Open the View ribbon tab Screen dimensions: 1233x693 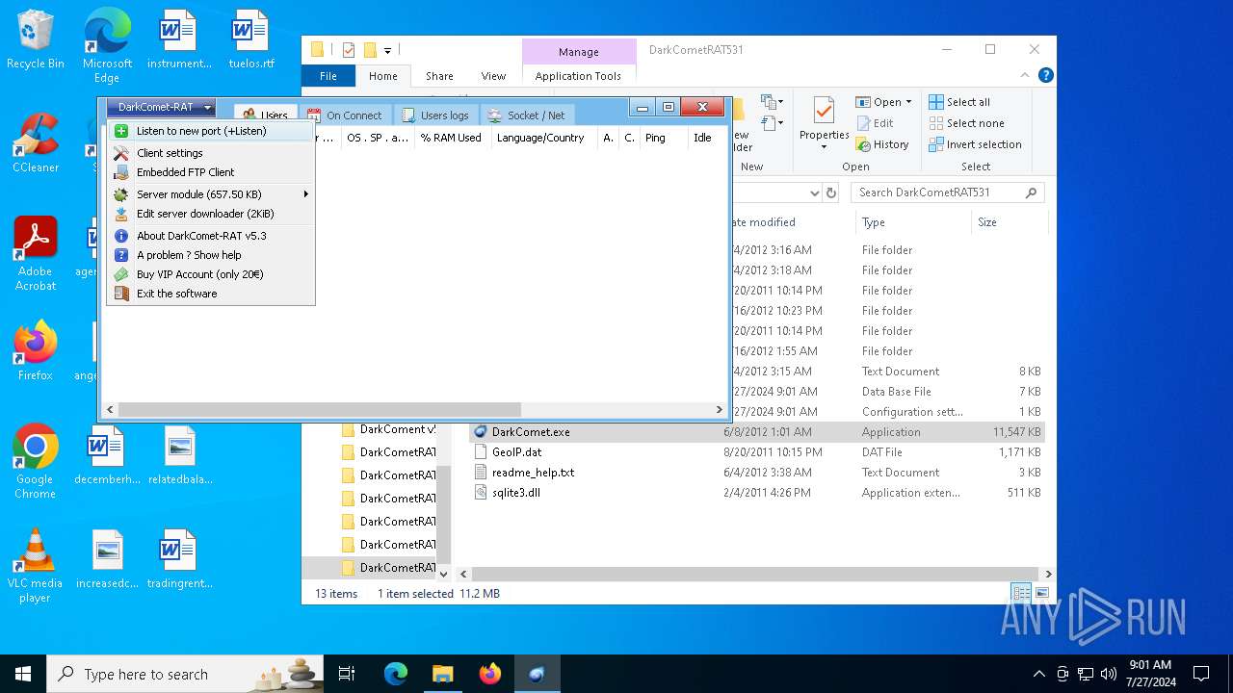coord(493,76)
